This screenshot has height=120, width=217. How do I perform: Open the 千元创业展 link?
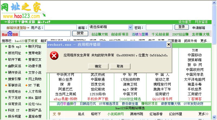[x=160, y=34]
